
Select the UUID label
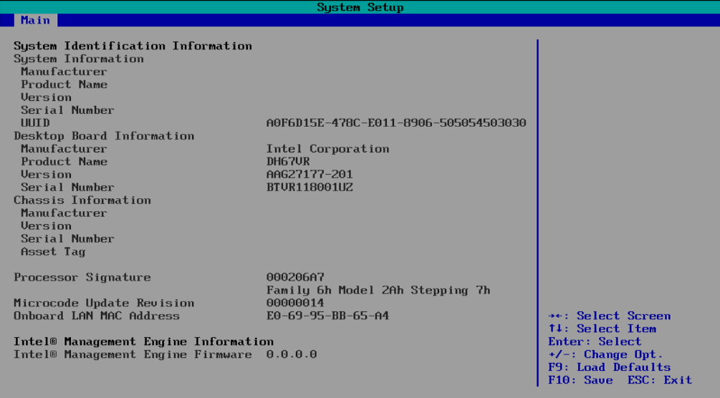35,123
